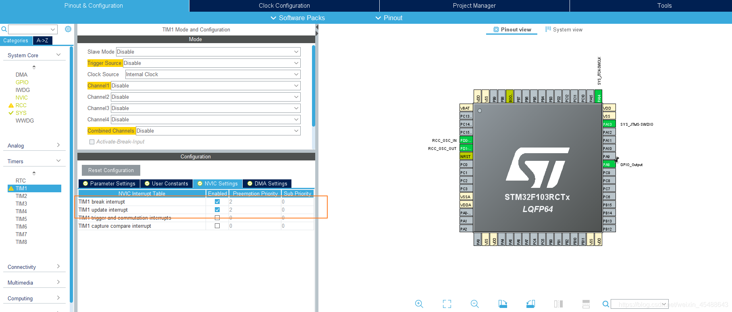Screen dimensions: 732x312
Task: Select the PD1 RCC_OSC_OUT pin
Action: 466,148
